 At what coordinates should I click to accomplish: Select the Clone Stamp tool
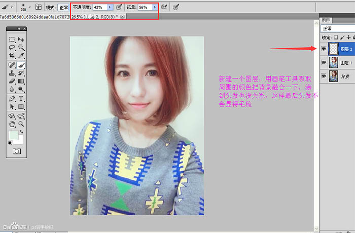12,73
